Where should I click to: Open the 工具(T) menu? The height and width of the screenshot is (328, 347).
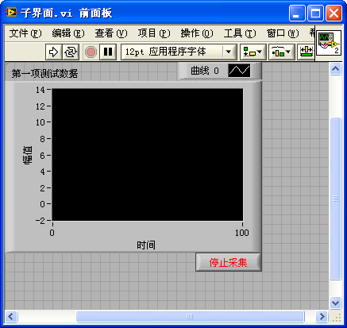pos(240,33)
